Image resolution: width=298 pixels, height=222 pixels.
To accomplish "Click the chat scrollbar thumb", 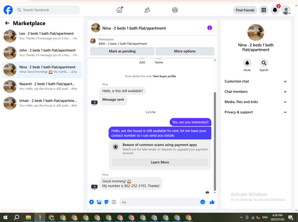I will click(215, 141).
